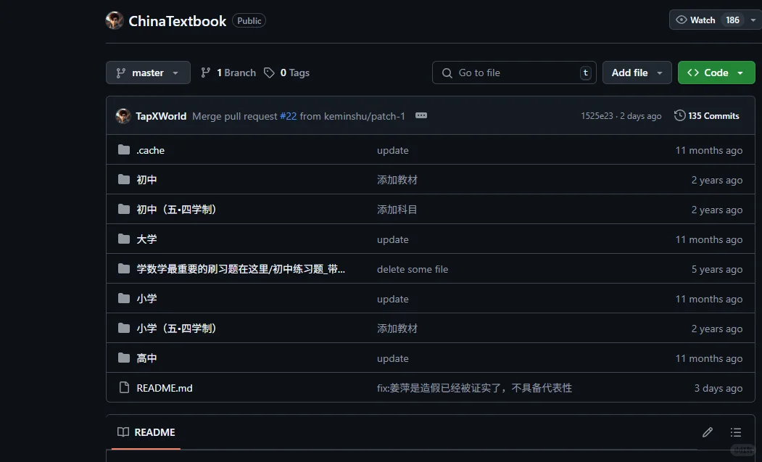Open the 小学（五·四学制）folder
Image resolution: width=762 pixels, height=462 pixels.
(x=176, y=329)
